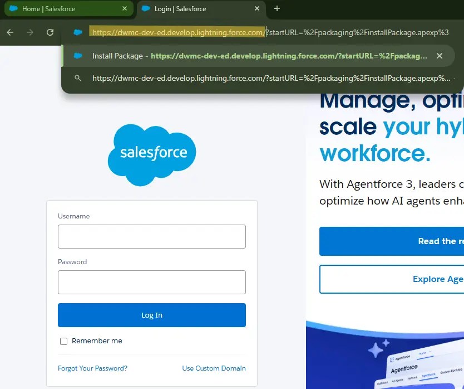Click the cloud favicon inside the address bar

(77, 32)
